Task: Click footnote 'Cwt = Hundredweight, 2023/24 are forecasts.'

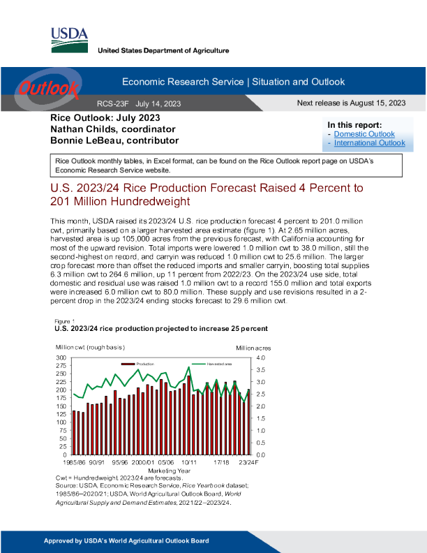Action: (119, 478)
